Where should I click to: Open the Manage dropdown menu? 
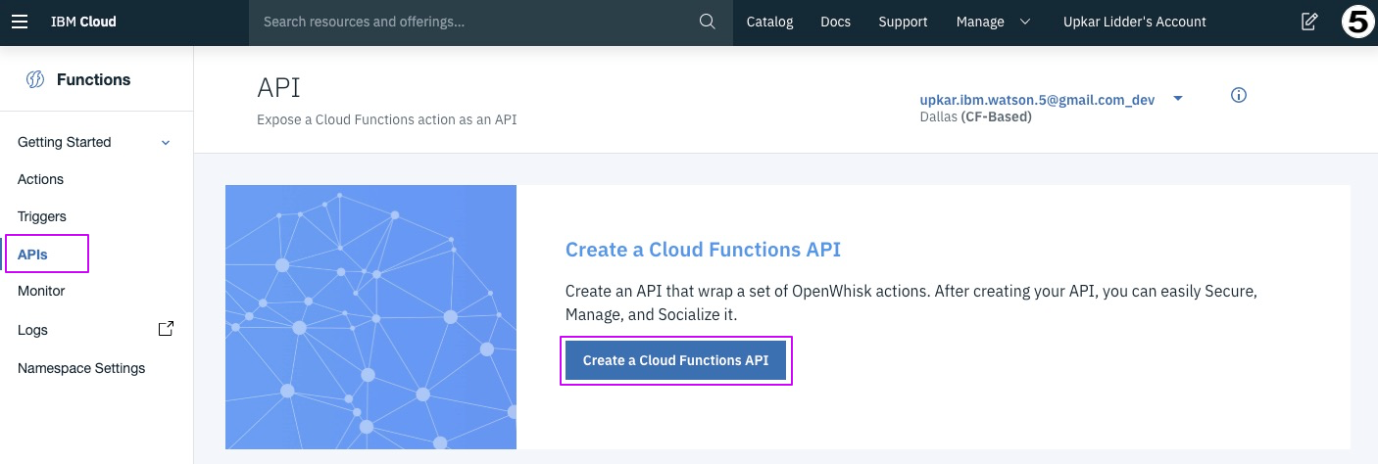994,22
